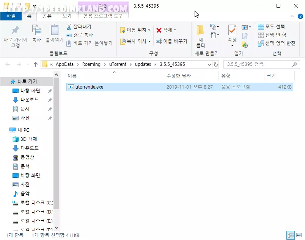Select all items with 모두 선택
This screenshot has width=305, height=240.
click(x=271, y=26)
